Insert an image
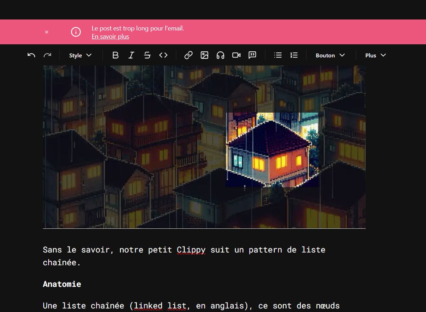Viewport: 426px width, 312px height. pyautogui.click(x=204, y=55)
